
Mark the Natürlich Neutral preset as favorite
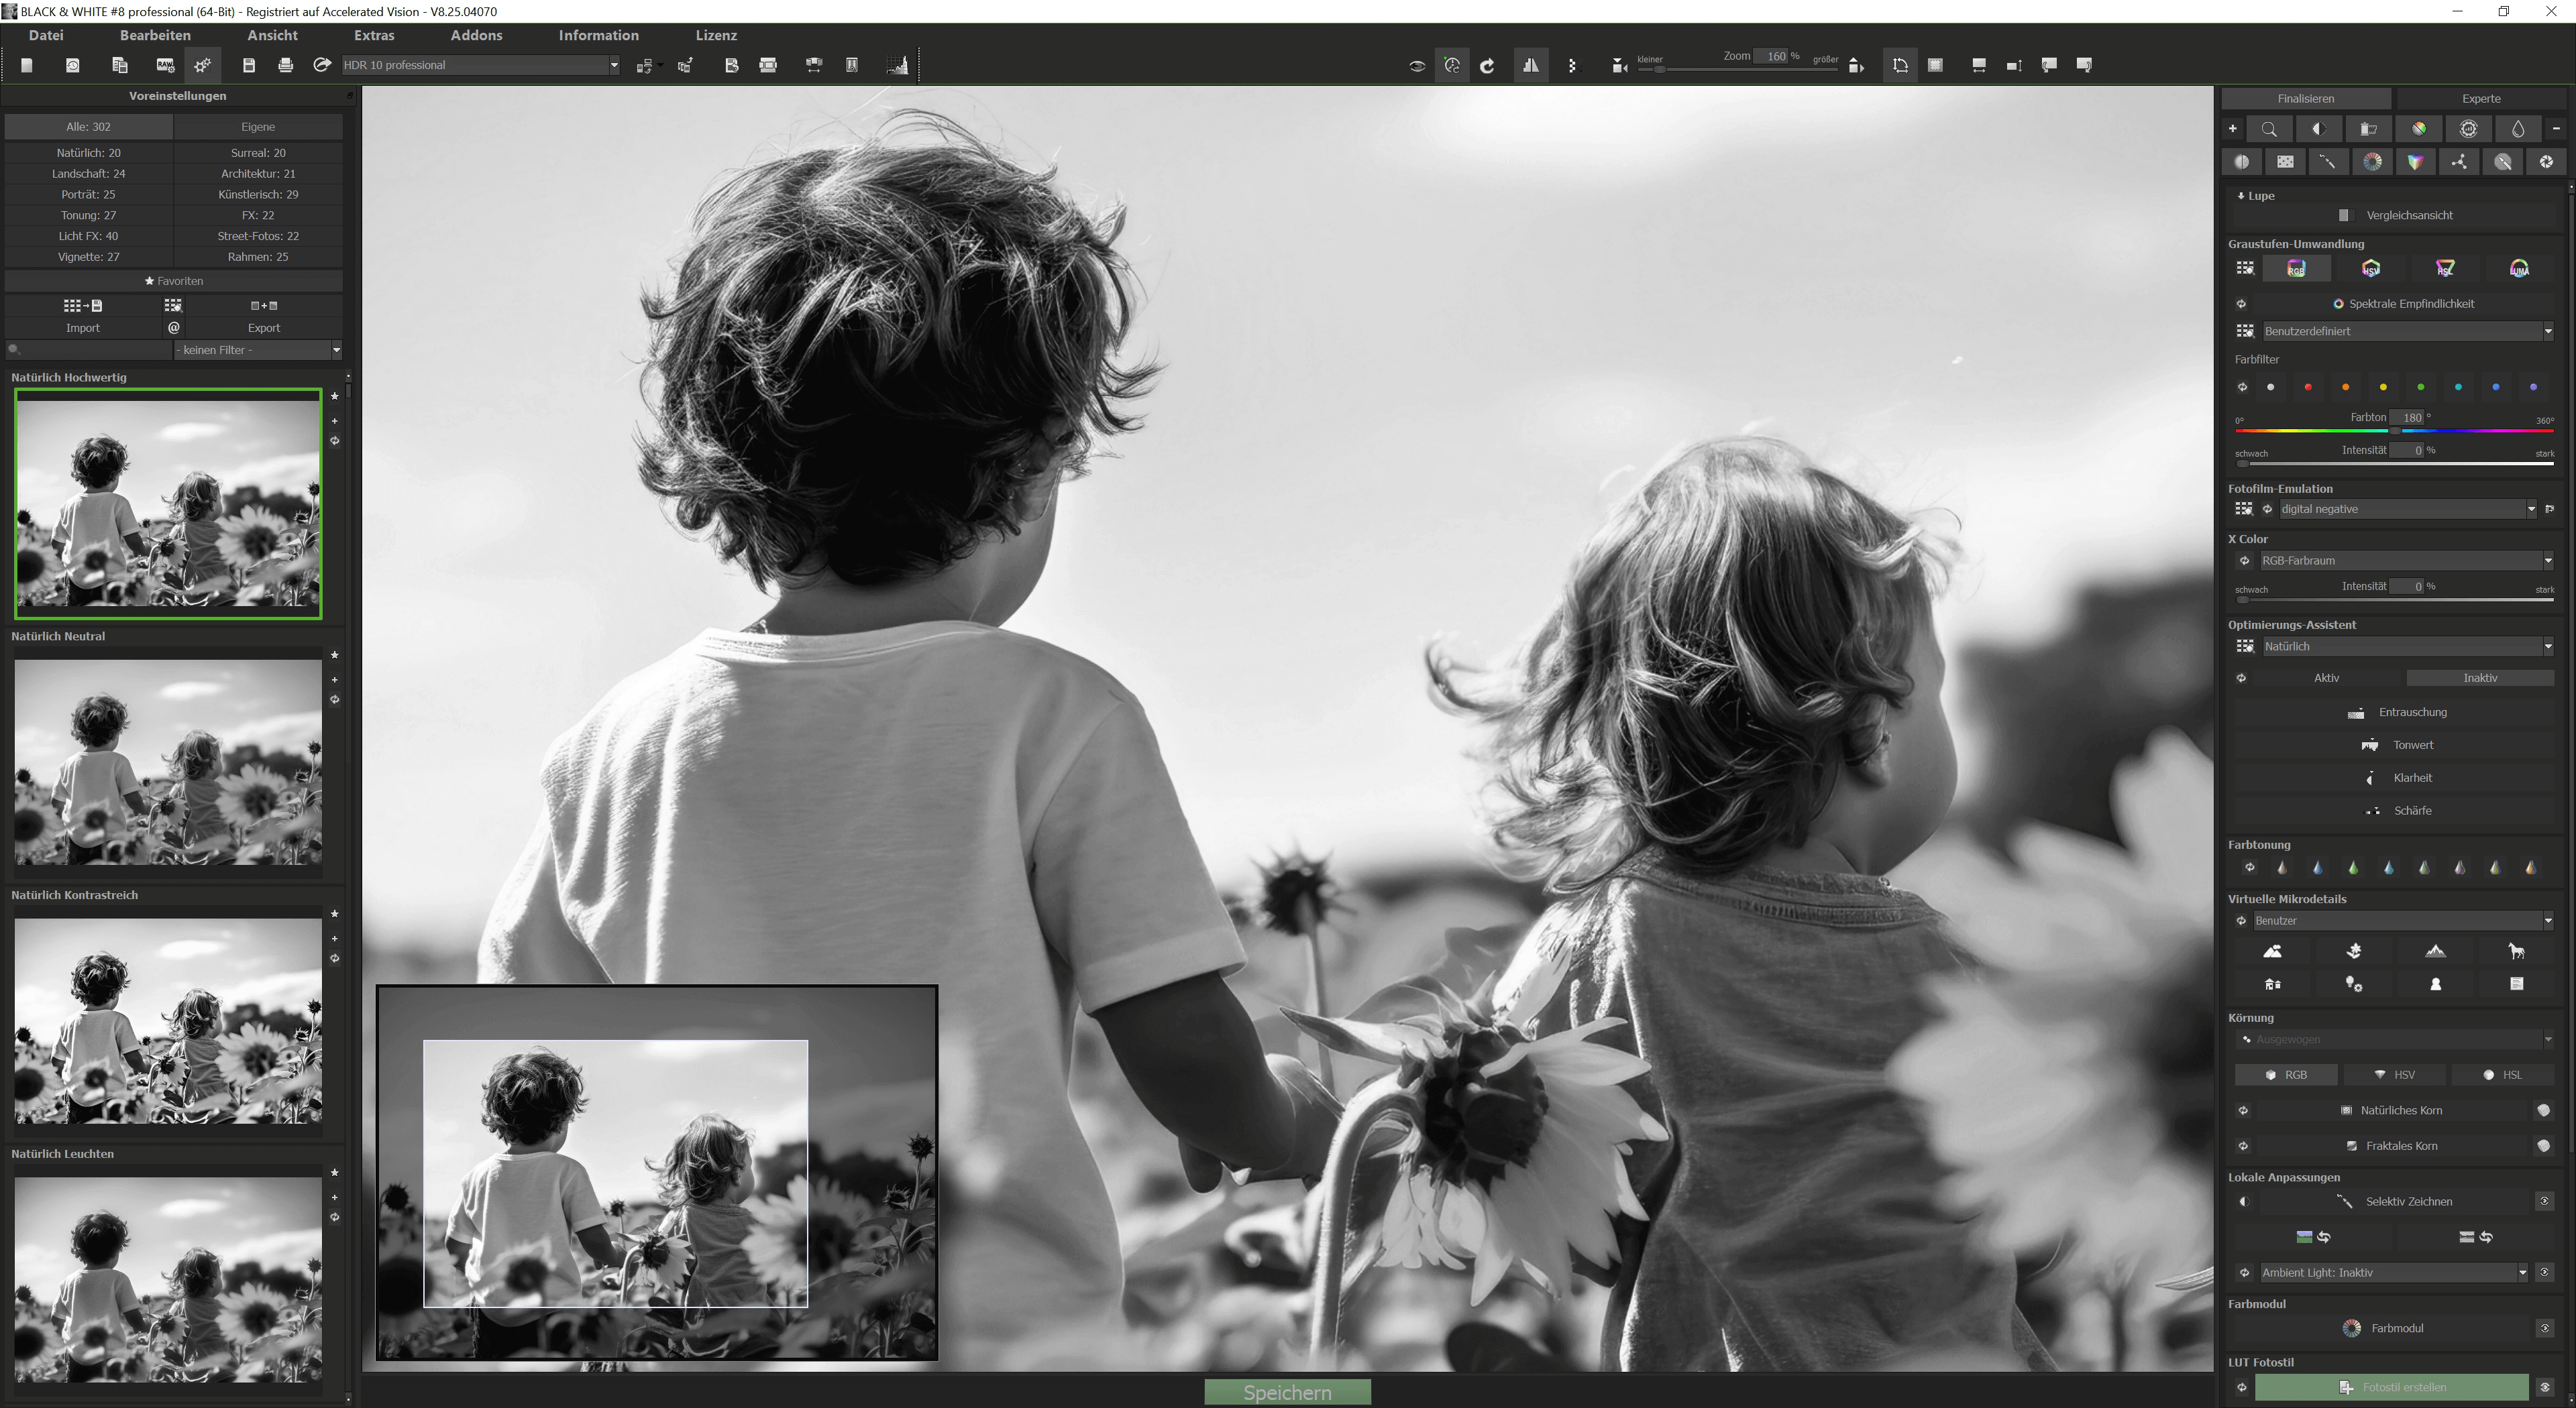(335, 654)
